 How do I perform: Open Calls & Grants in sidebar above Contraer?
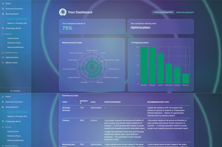coord(13,38)
